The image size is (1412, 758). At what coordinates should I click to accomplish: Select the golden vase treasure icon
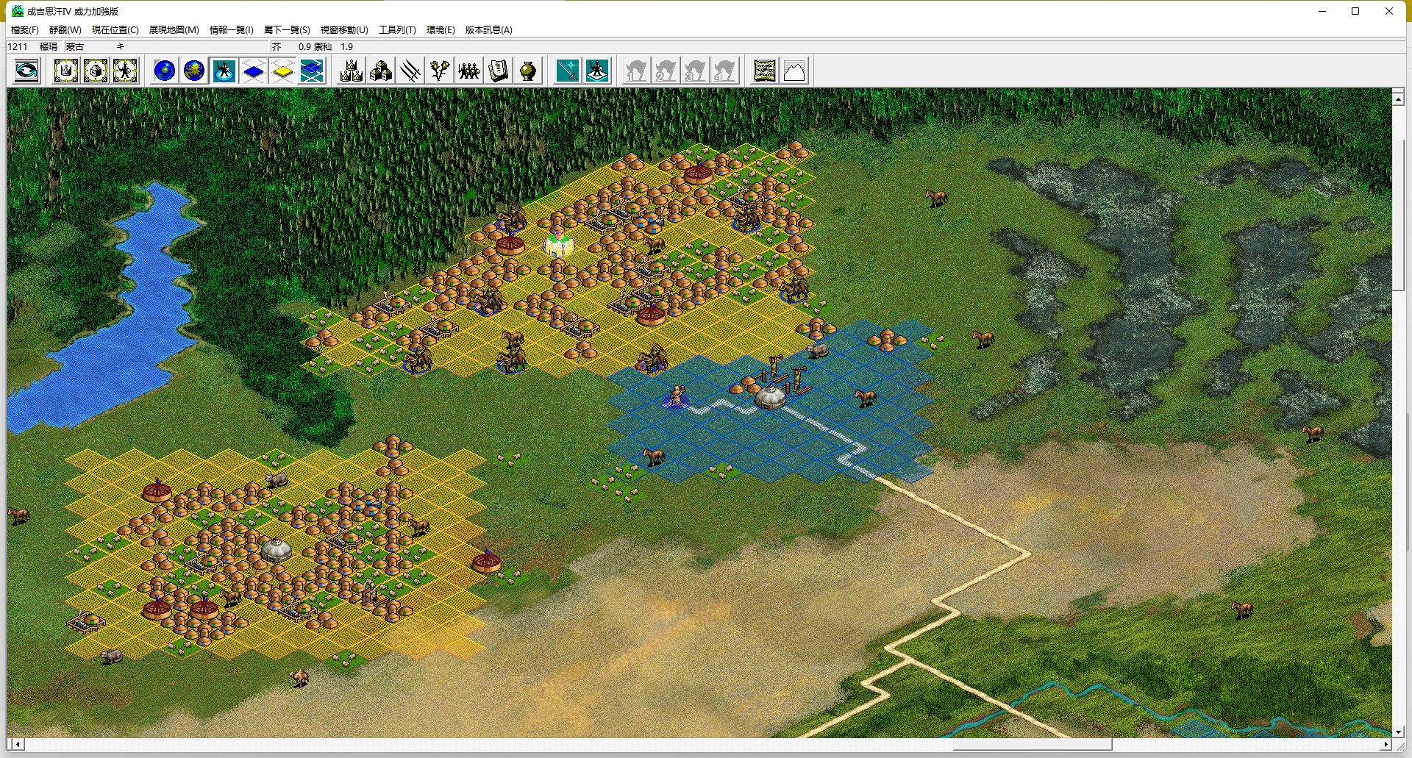528,71
